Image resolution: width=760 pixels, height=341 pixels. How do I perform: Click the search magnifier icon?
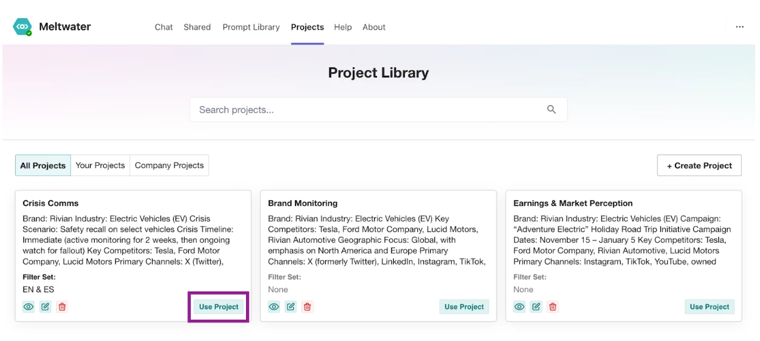[551, 110]
